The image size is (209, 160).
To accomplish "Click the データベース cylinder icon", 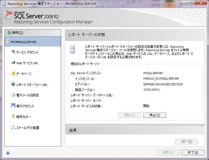I will coord(13,73).
